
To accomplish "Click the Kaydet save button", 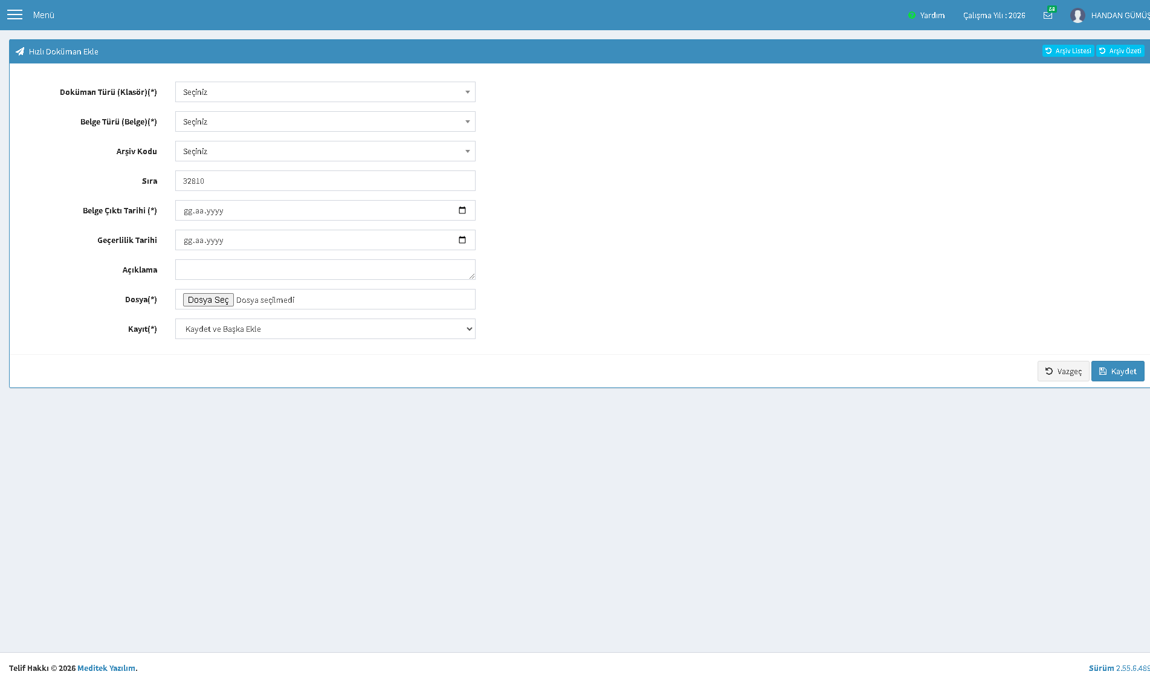I will pos(1117,371).
